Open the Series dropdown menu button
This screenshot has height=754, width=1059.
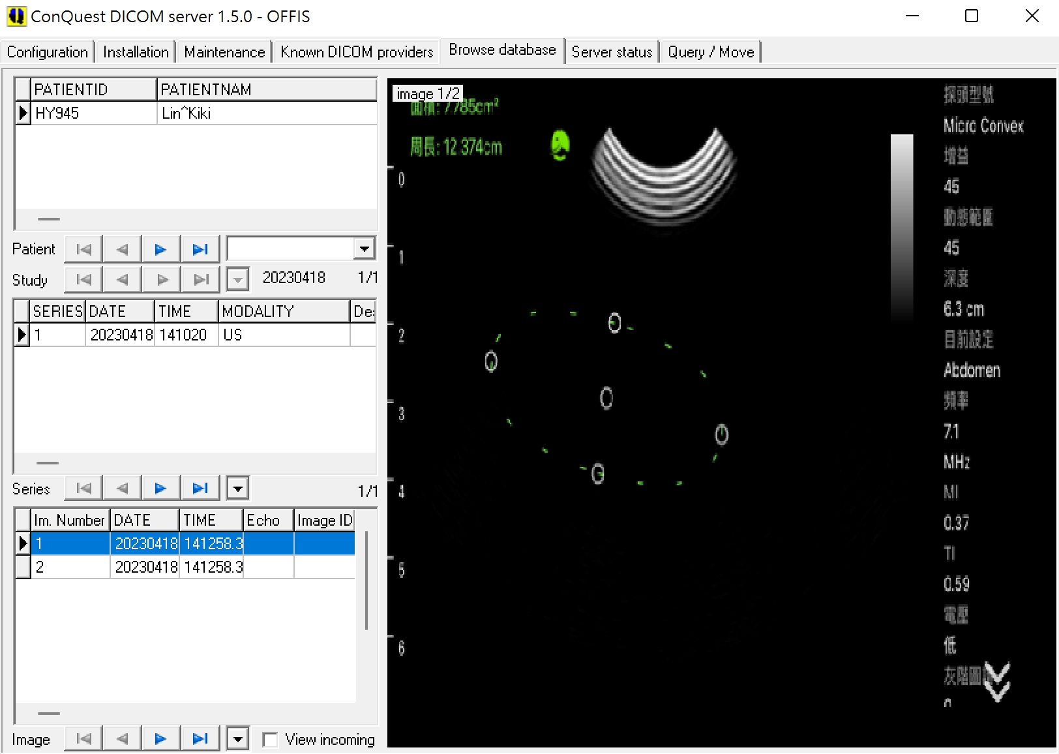(238, 489)
